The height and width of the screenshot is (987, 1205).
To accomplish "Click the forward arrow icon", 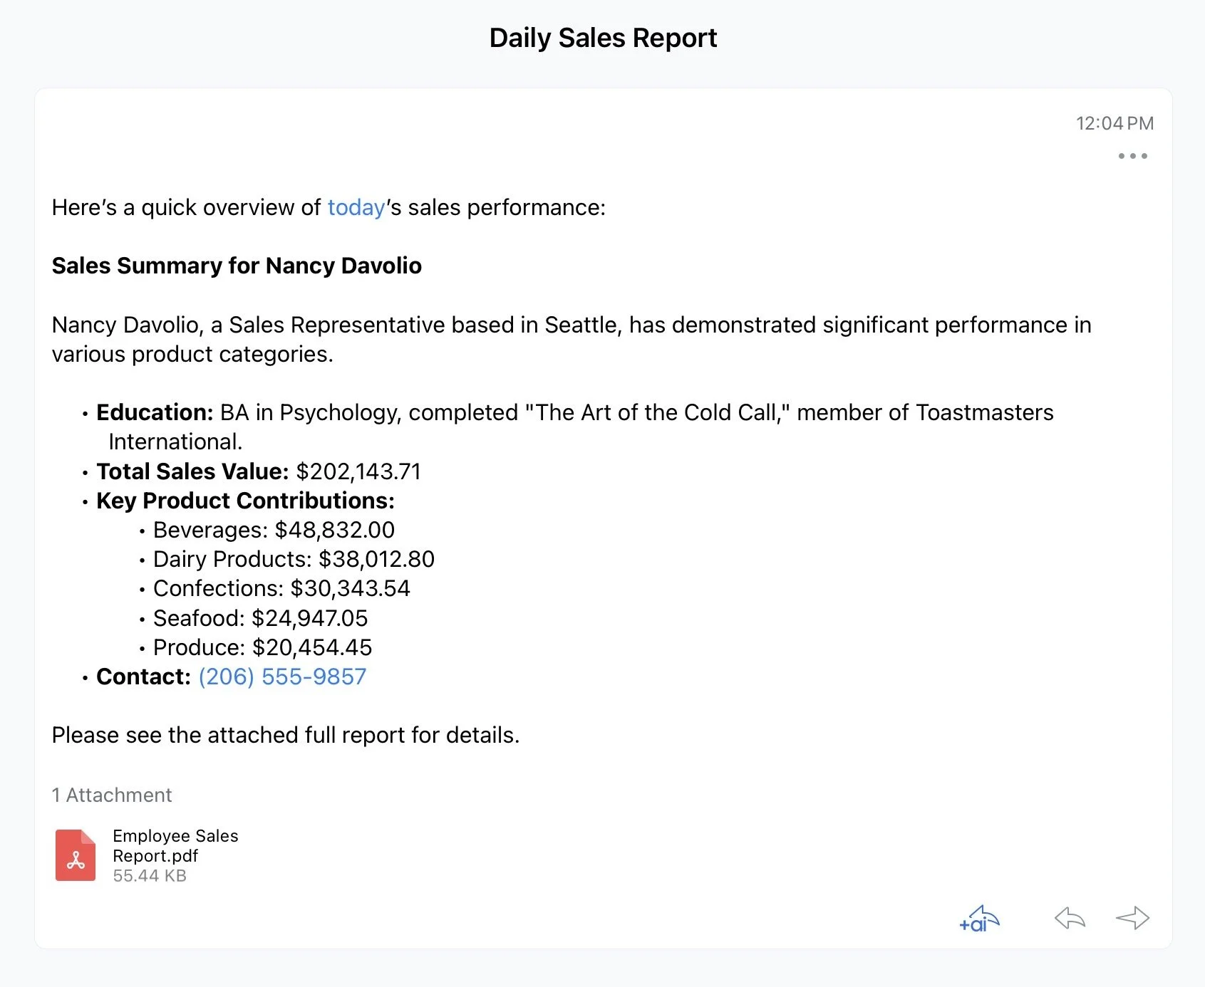I will click(x=1132, y=918).
